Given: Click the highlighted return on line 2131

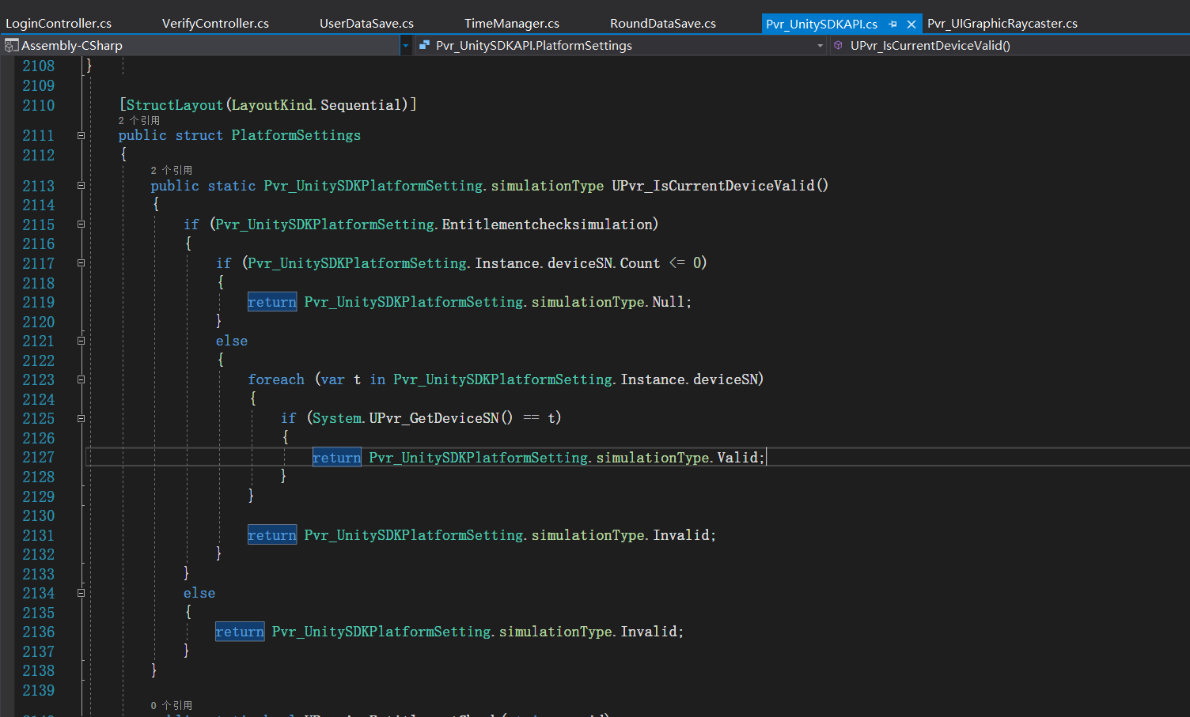Looking at the screenshot, I should click(x=272, y=535).
